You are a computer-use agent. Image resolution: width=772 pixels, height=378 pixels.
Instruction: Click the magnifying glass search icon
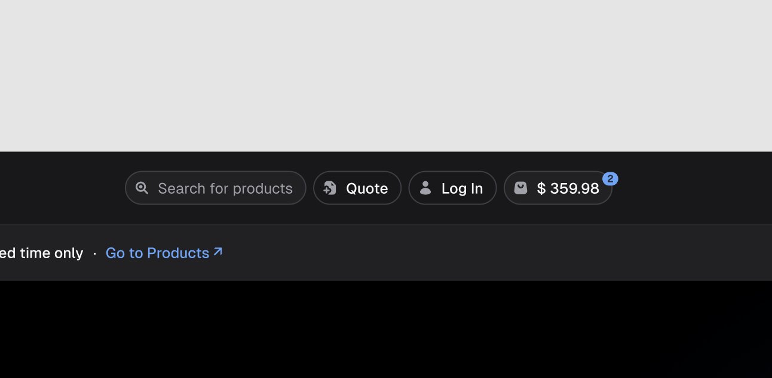pos(142,188)
